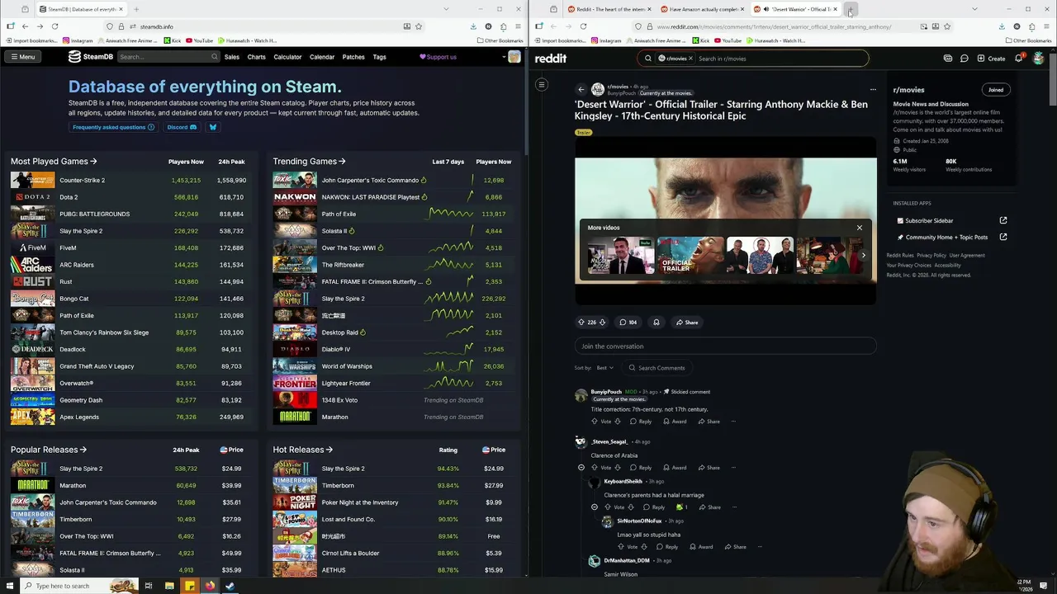This screenshot has height=594, width=1057.
Task: Bookmark steamdb.info with the star icon
Action: [419, 26]
